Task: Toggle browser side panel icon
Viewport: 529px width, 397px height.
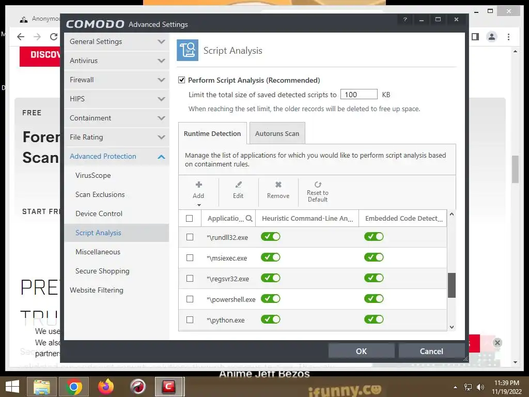Action: pos(475,37)
